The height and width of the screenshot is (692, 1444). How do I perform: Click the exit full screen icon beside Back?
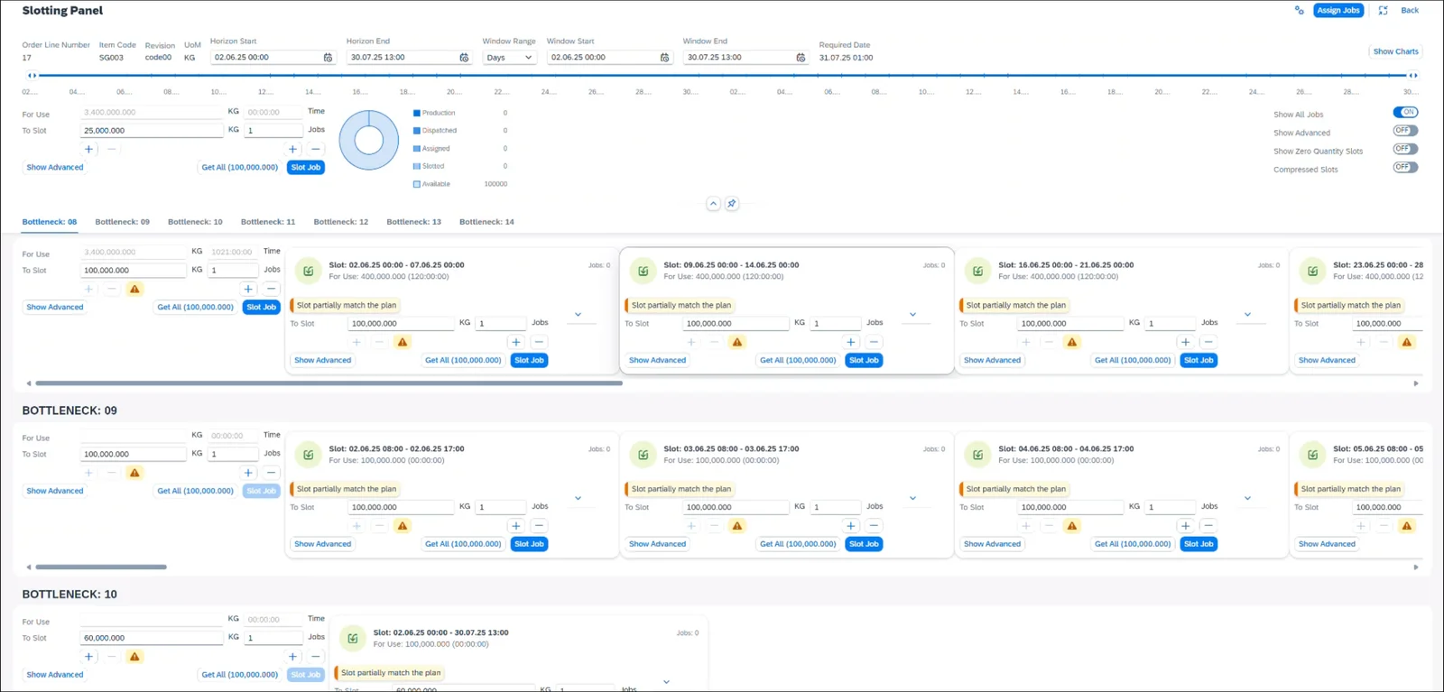(x=1383, y=11)
